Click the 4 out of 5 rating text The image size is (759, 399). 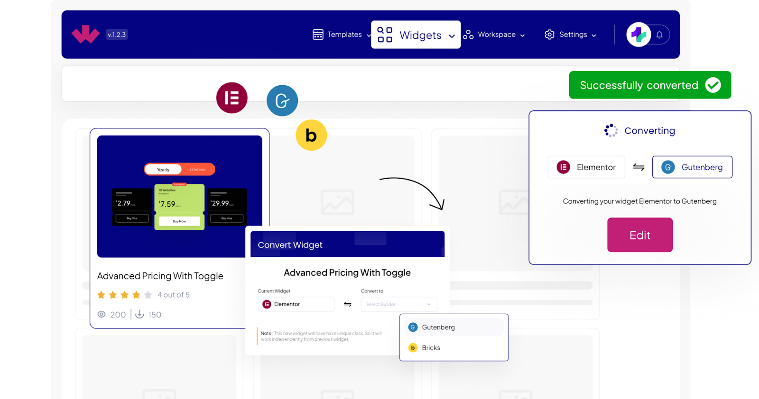(x=174, y=295)
